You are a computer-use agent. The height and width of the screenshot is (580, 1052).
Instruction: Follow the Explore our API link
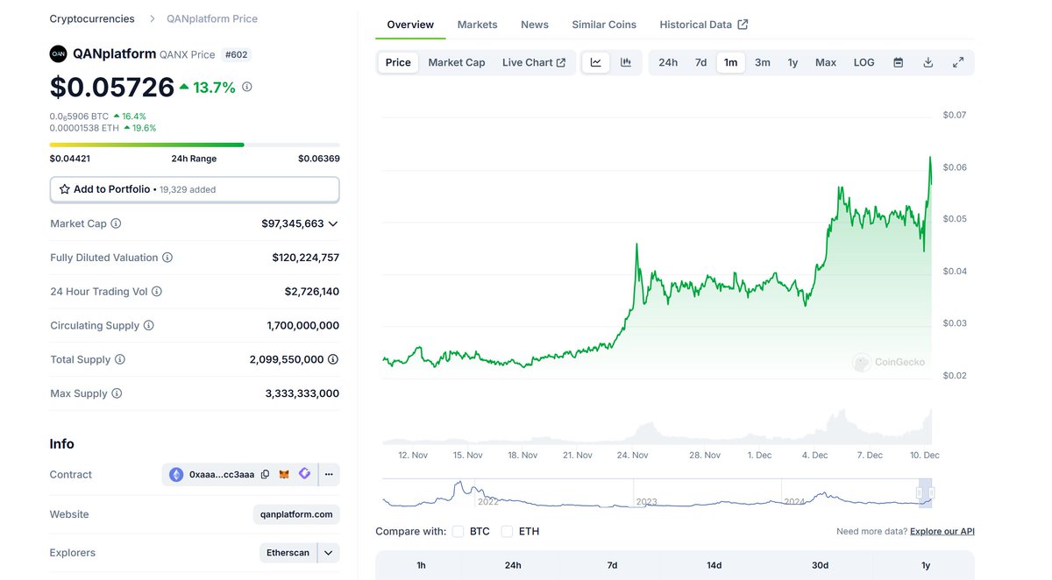(x=942, y=531)
